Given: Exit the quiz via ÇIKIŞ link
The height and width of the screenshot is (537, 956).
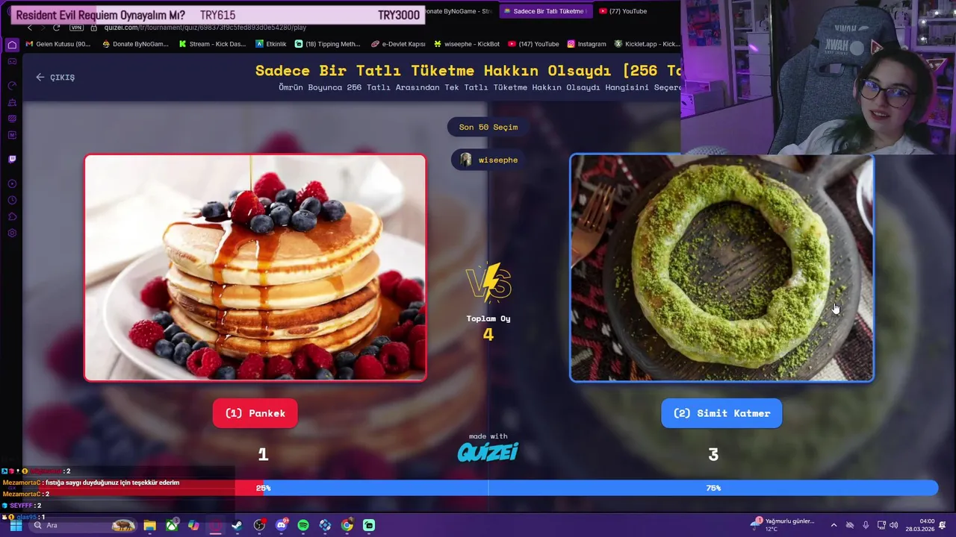Looking at the screenshot, I should coord(55,77).
